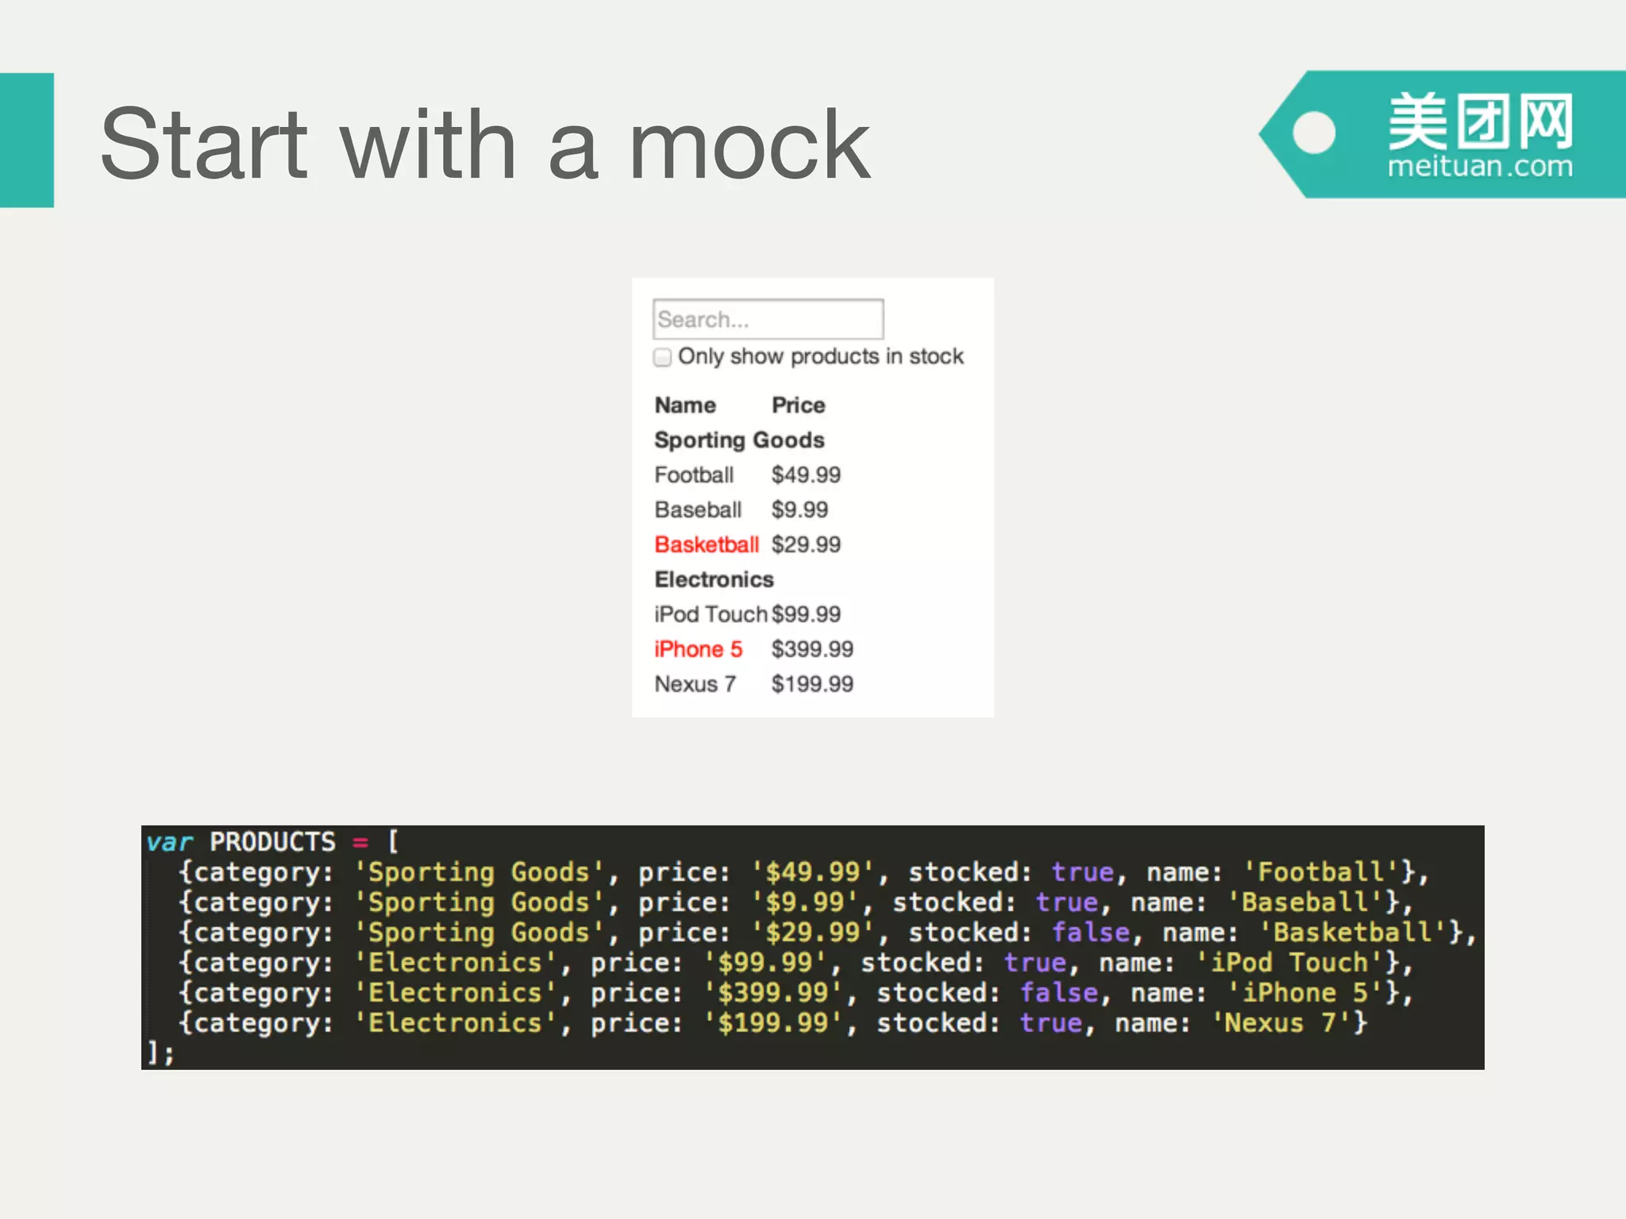Select the red 'Basketball' product name
1626x1219 pixels.
(x=707, y=544)
